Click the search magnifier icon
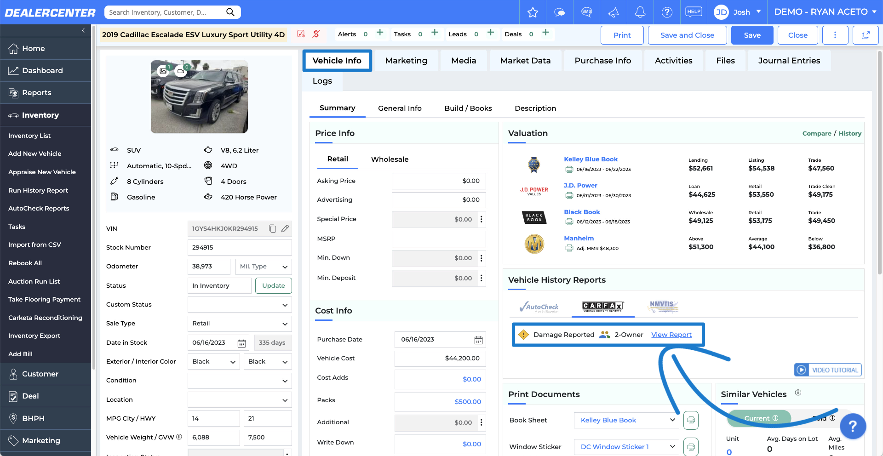 [x=230, y=12]
